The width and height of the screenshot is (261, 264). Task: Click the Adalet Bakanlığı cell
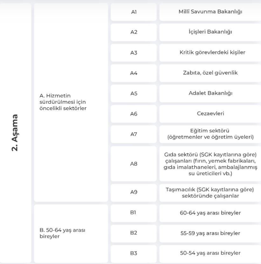pyautogui.click(x=210, y=94)
